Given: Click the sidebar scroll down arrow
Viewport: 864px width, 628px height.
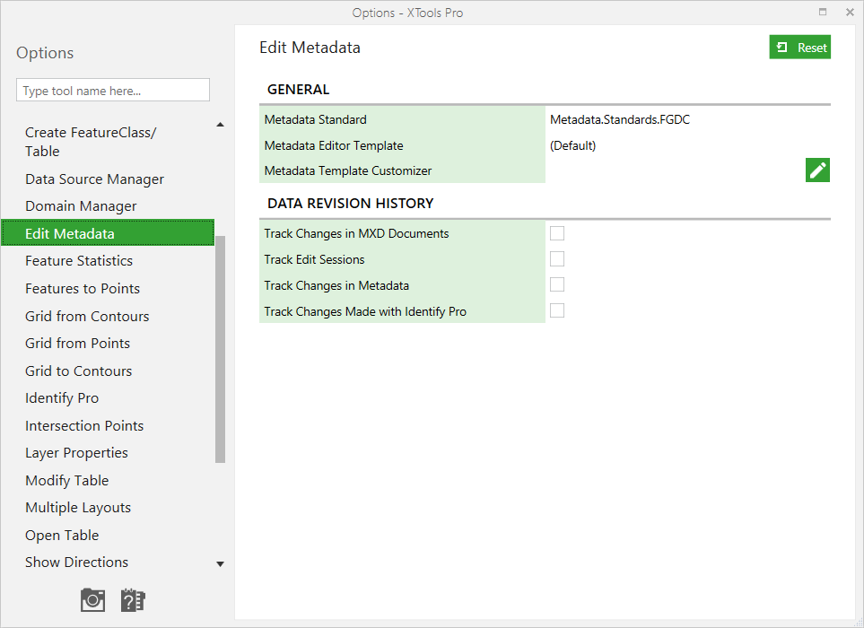Looking at the screenshot, I should 221,563.
